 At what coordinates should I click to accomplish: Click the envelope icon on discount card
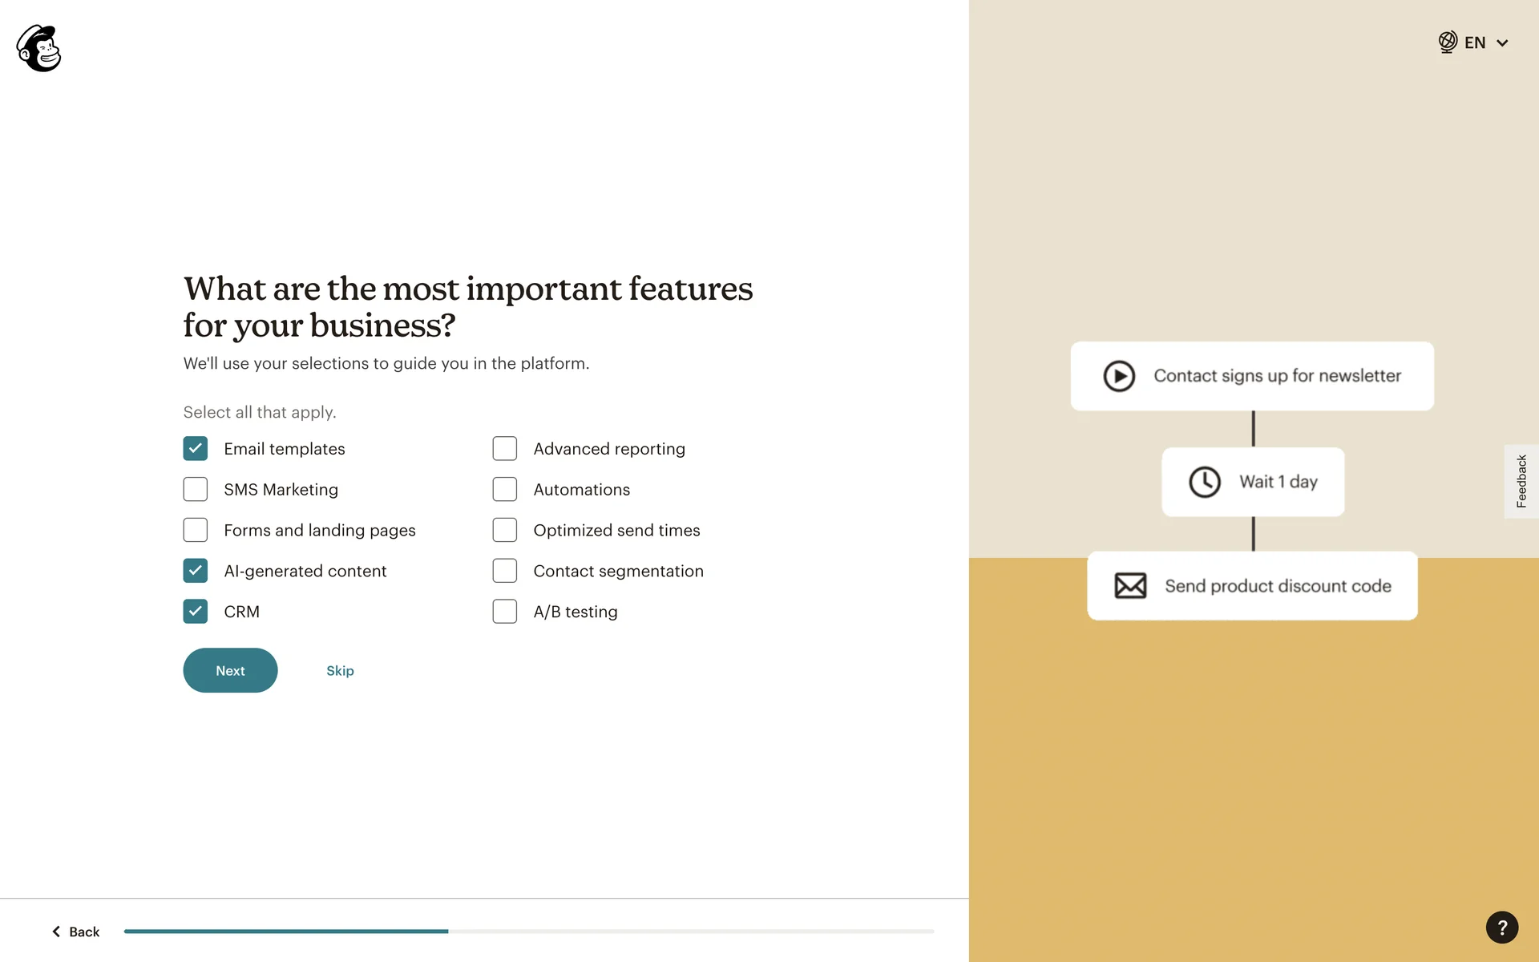[1130, 586]
